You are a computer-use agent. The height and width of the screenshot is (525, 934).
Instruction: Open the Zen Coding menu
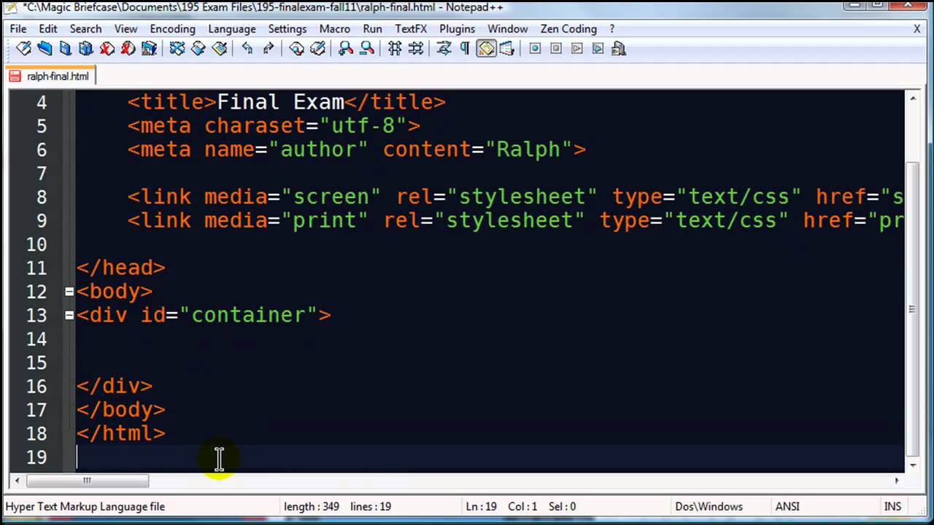pyautogui.click(x=568, y=29)
